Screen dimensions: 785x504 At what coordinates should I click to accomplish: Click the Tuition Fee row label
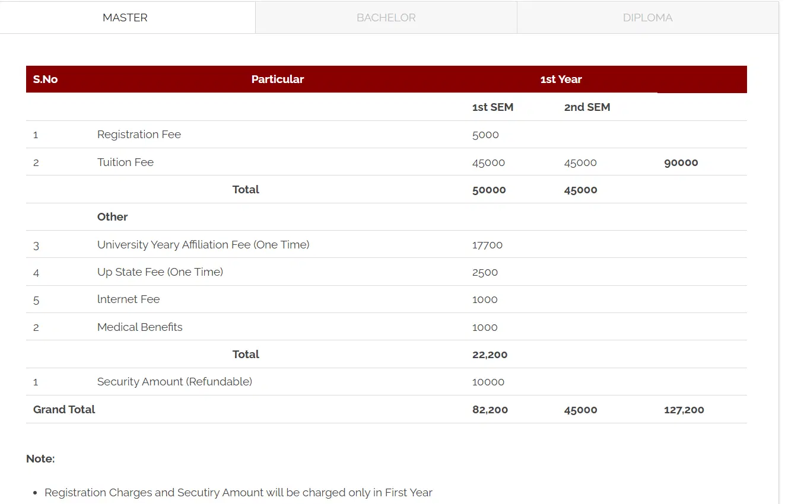point(125,162)
